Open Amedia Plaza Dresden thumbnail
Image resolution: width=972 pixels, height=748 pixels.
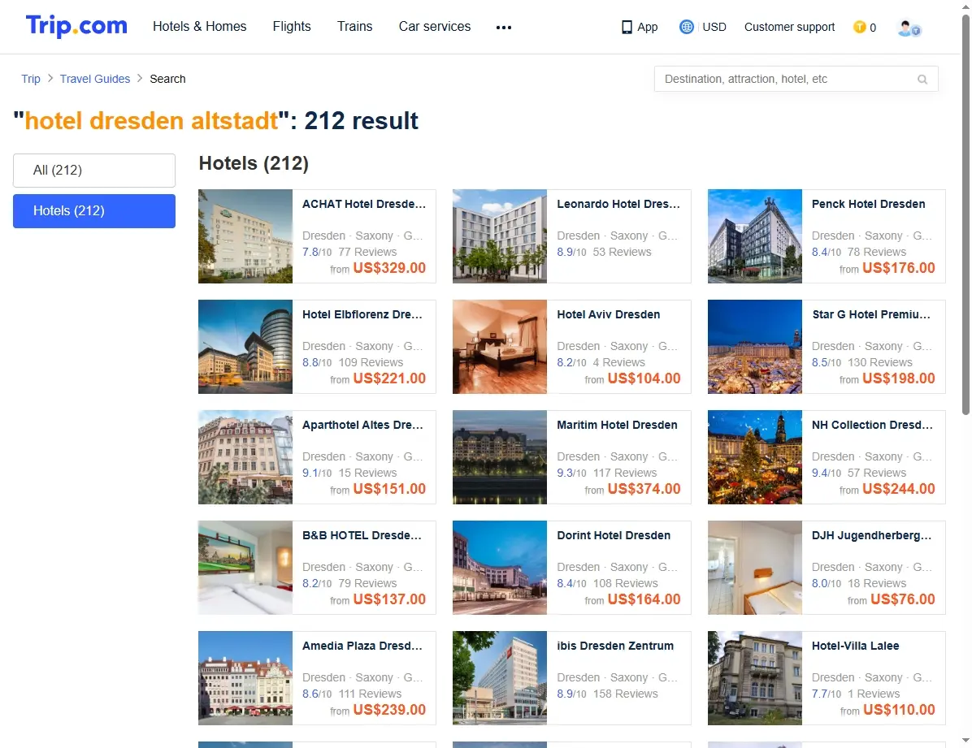[x=245, y=678]
